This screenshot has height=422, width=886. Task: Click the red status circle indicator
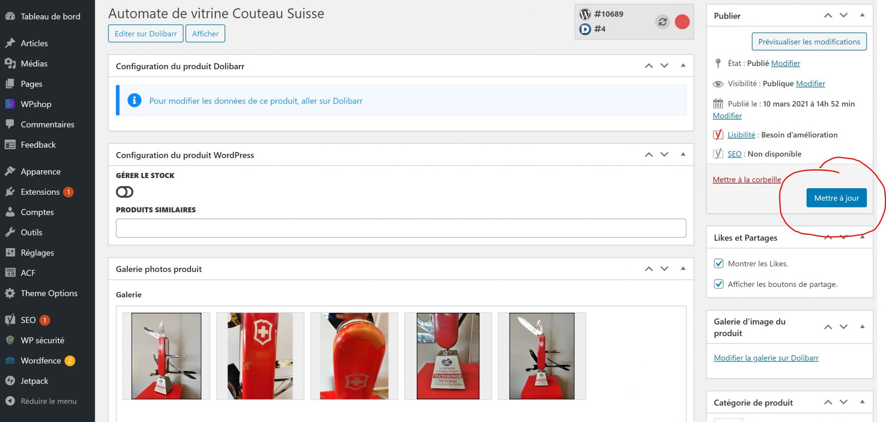tap(682, 22)
